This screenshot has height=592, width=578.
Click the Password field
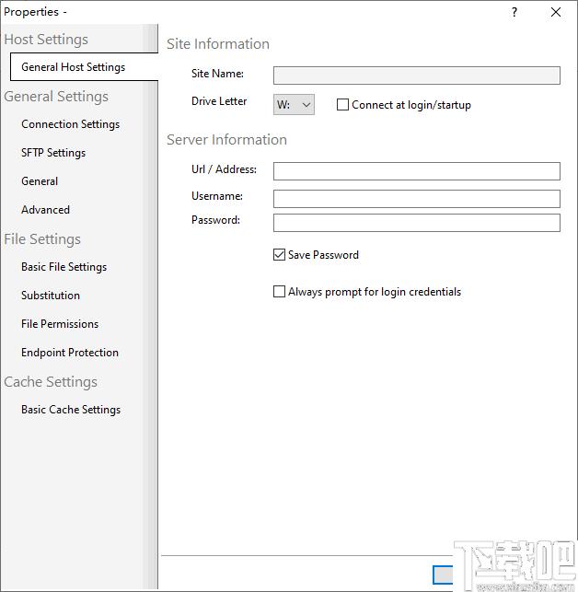[416, 223]
